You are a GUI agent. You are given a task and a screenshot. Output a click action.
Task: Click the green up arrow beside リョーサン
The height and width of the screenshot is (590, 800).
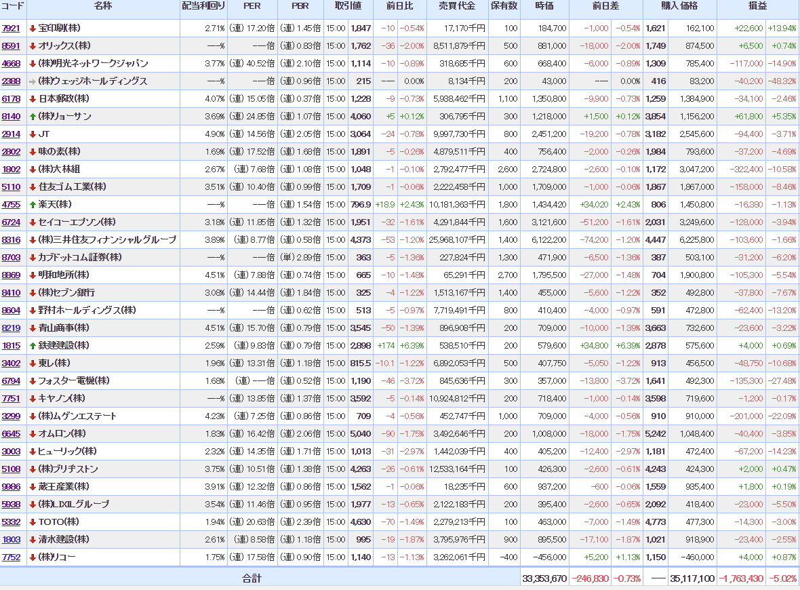coord(33,117)
